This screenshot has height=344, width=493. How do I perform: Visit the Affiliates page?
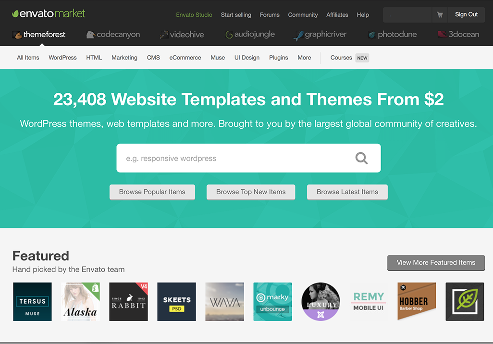pyautogui.click(x=337, y=15)
